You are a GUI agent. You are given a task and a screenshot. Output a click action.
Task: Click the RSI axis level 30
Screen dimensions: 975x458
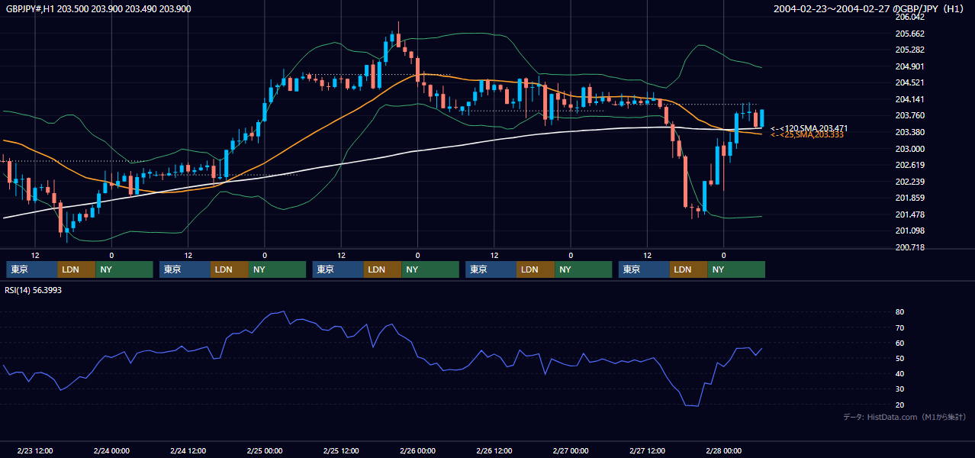900,389
